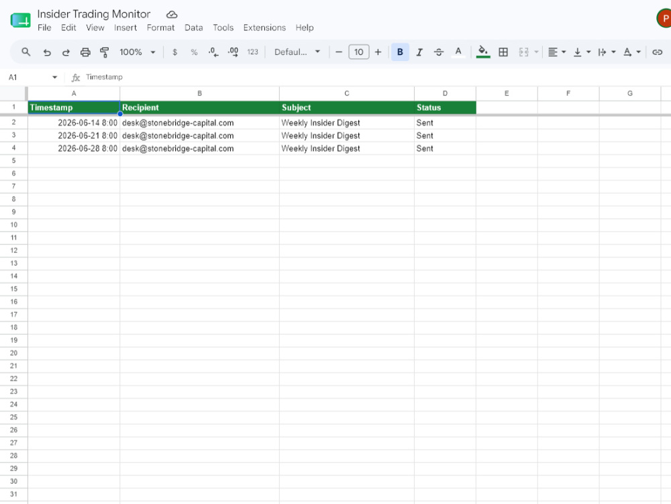Open the Insert menu
This screenshot has width=671, height=504.
tap(125, 28)
